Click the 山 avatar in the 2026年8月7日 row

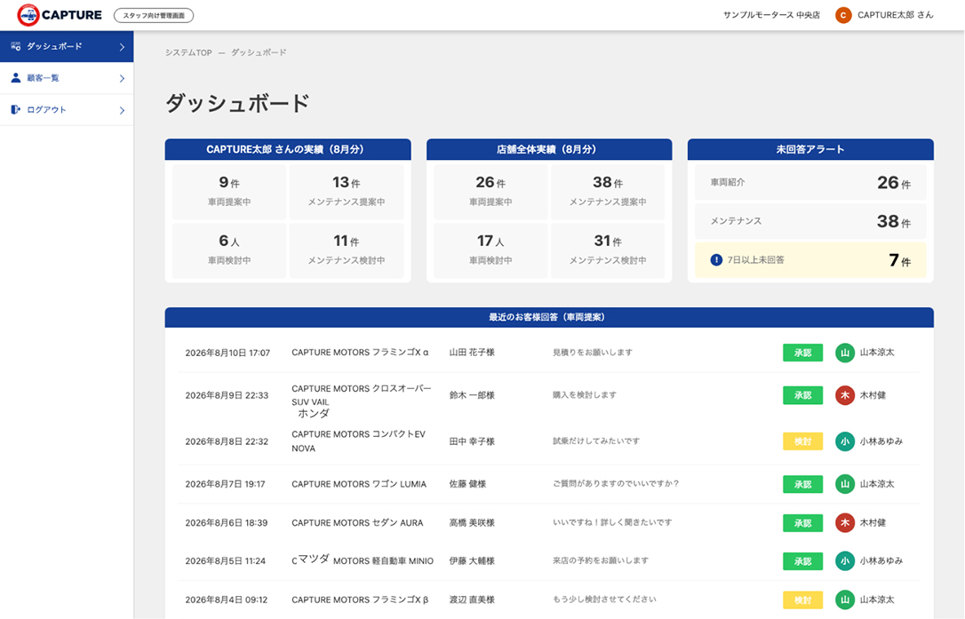(845, 484)
